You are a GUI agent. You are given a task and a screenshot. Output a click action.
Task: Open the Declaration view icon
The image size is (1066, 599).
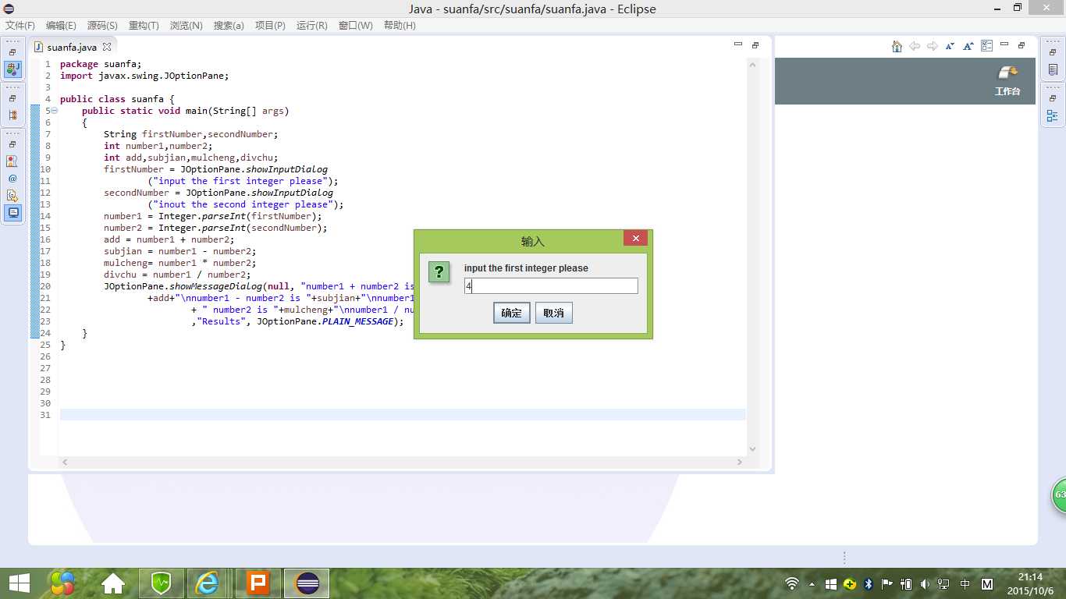(12, 196)
